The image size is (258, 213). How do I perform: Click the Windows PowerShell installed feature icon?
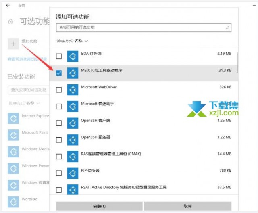[13, 168]
